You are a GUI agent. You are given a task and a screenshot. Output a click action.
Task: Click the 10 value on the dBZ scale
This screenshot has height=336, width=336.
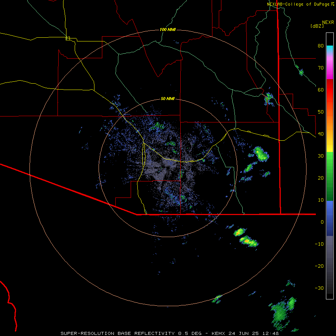[x=321, y=200]
